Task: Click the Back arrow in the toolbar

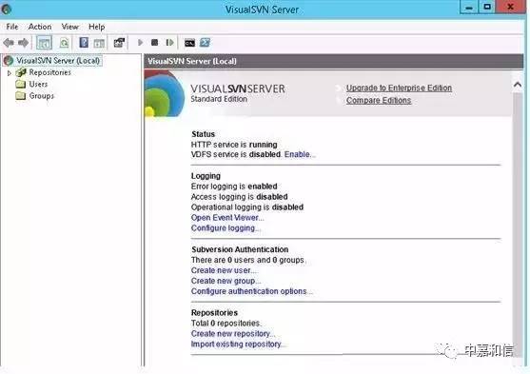Action: (x=9, y=43)
